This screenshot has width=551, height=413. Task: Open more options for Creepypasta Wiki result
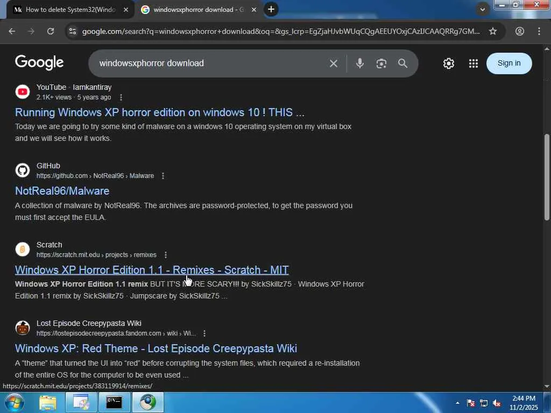(x=204, y=333)
